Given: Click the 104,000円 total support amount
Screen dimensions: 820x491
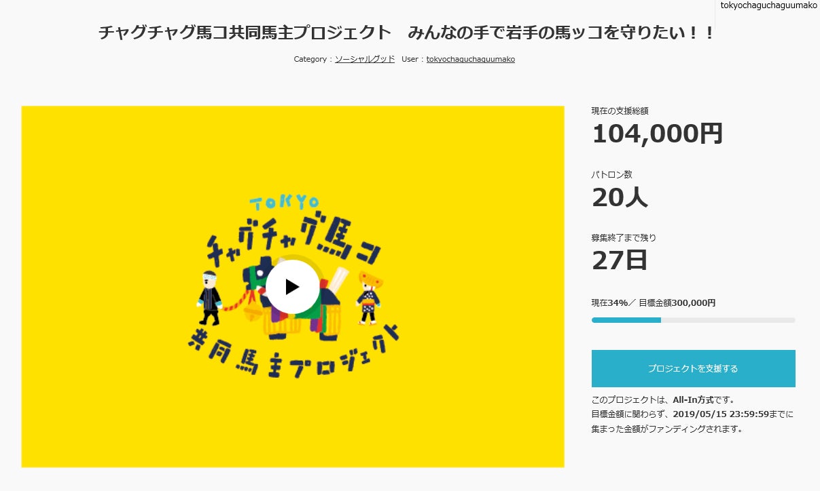Looking at the screenshot, I should [x=657, y=134].
